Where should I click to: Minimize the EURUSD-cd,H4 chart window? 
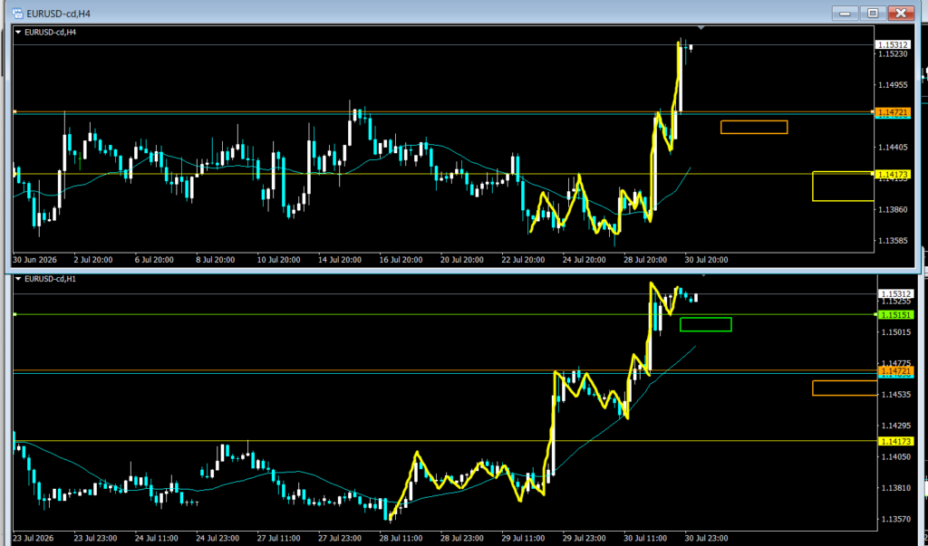pos(846,13)
